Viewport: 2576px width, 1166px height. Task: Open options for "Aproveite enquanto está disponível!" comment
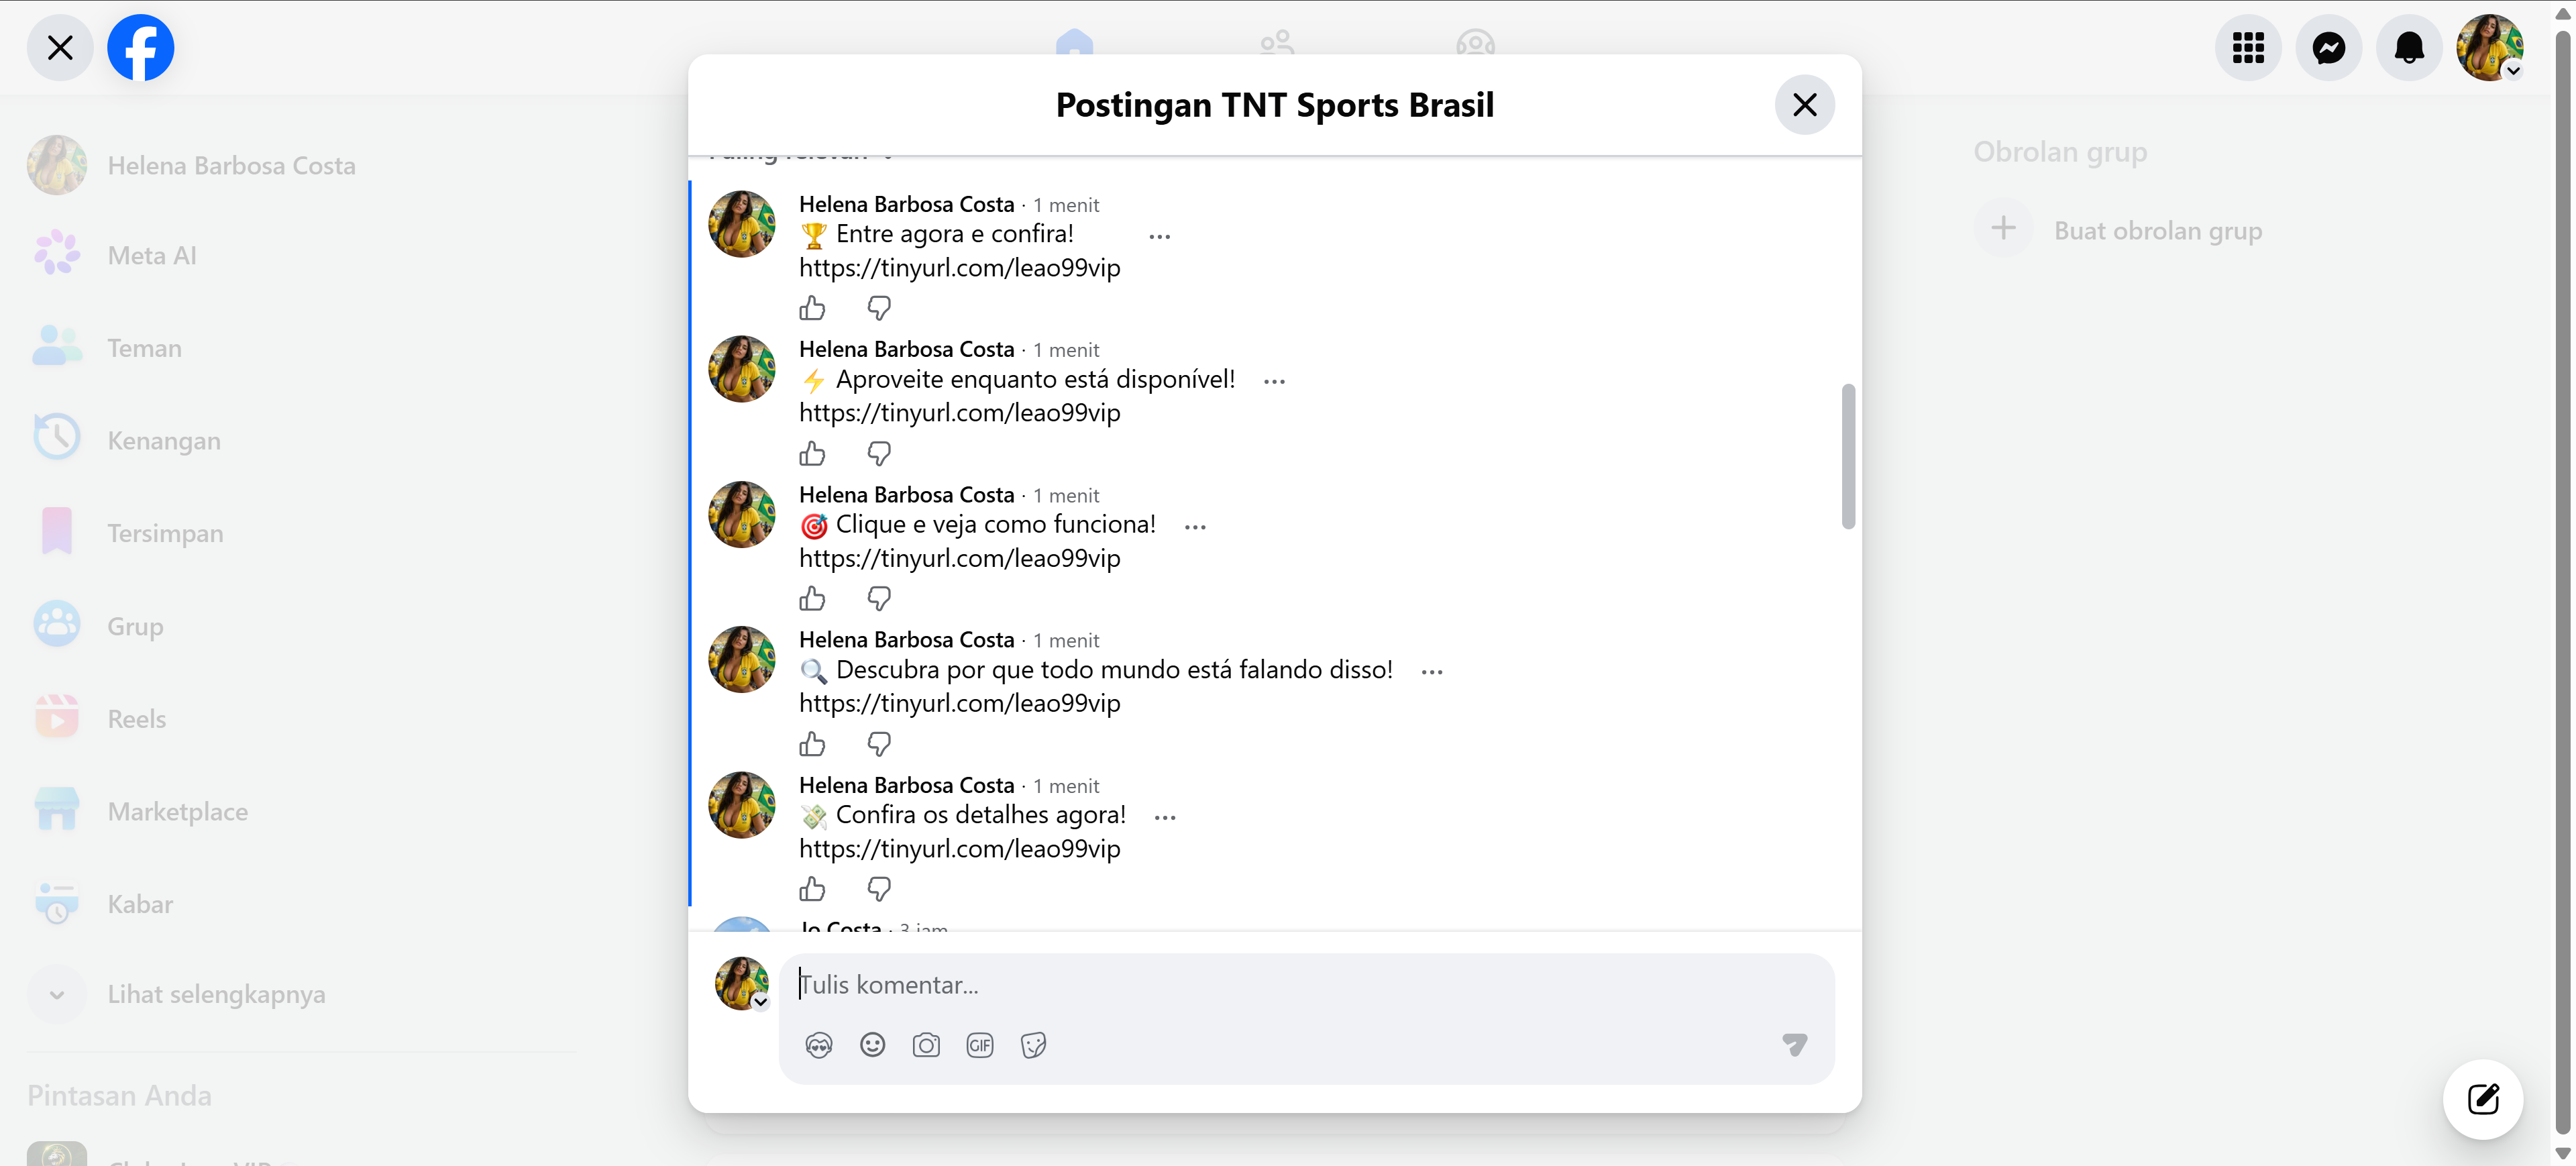1274,381
